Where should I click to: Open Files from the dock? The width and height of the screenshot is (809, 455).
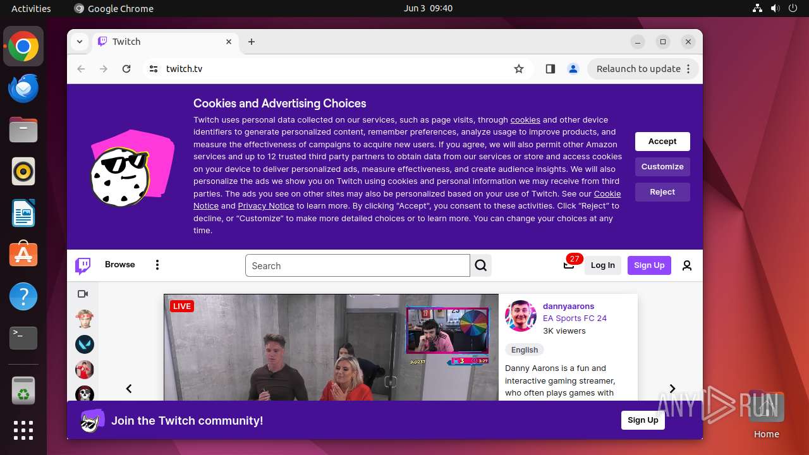coord(23,130)
